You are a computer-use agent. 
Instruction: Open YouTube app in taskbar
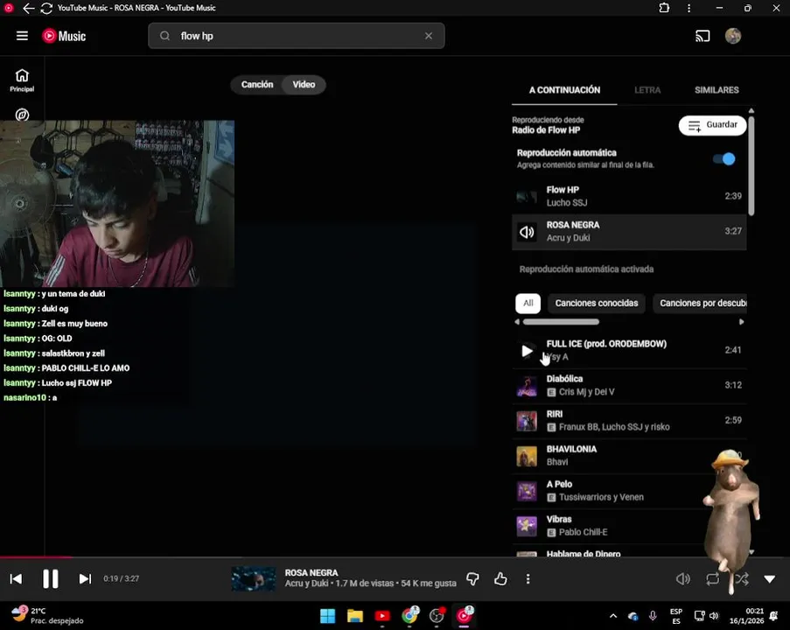(382, 615)
